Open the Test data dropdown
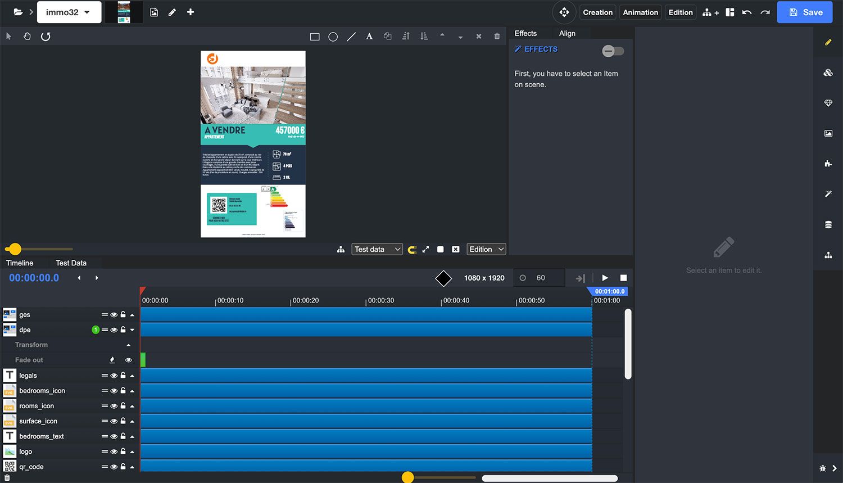 (x=377, y=249)
